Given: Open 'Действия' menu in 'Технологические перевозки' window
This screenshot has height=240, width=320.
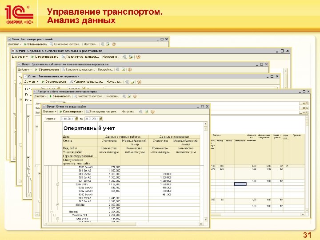Looking at the screenshot, I should coord(32,82).
